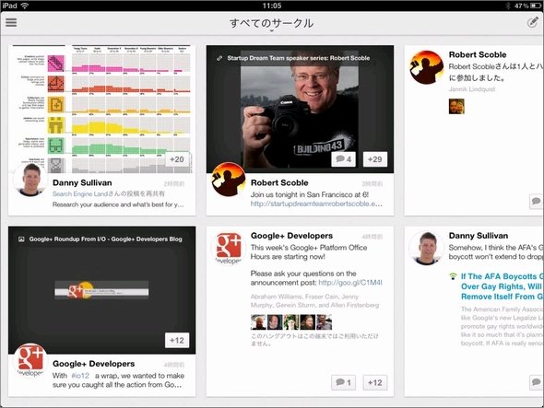The image size is (544, 408).
Task: Tap image icon beside Google+ Roundup title
Action: tap(21, 239)
